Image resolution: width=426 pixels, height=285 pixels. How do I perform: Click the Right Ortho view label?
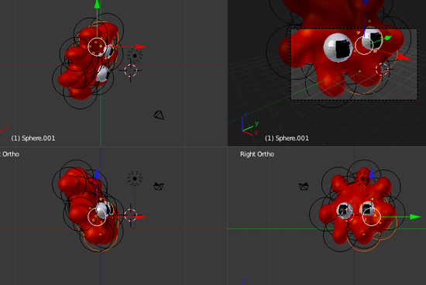coord(257,154)
